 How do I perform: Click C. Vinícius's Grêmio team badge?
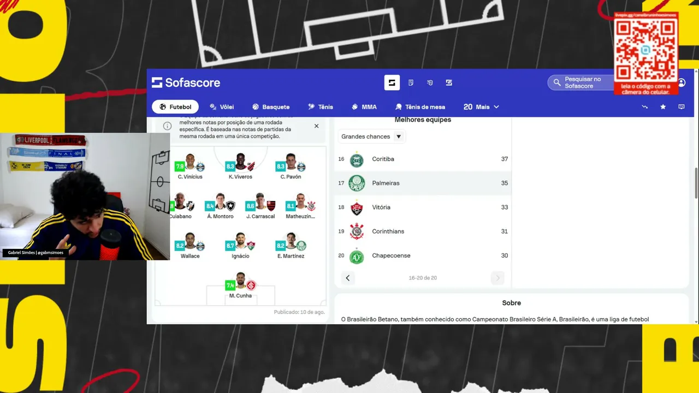tap(200, 166)
